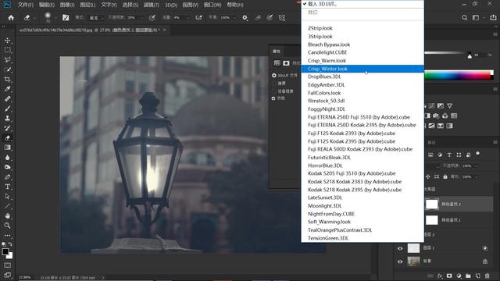Image resolution: width=500 pixels, height=281 pixels.
Task: Open the opacity value dropdown in options bar
Action: [141, 18]
